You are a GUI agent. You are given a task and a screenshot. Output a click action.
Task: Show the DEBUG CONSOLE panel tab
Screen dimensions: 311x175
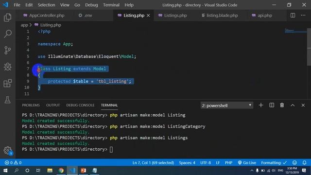(x=80, y=105)
